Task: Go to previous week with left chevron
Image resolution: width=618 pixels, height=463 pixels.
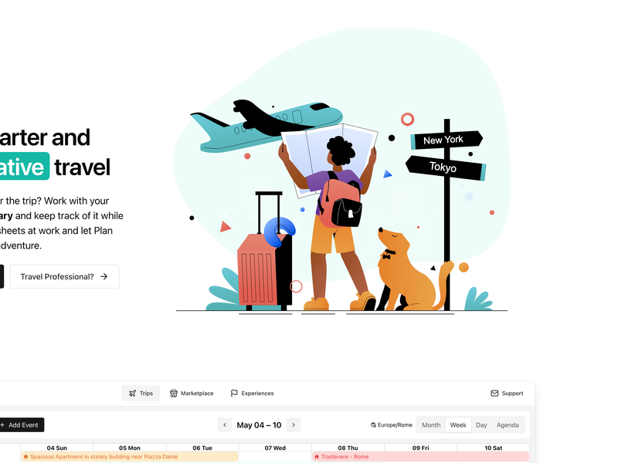Action: tap(225, 425)
